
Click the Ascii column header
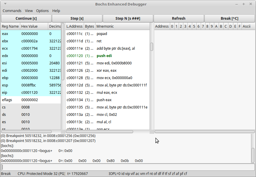(248, 26)
